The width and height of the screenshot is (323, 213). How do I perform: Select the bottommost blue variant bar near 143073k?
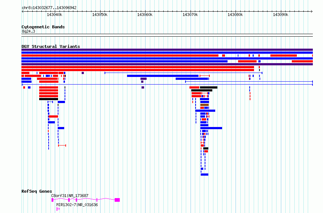pos(205,175)
